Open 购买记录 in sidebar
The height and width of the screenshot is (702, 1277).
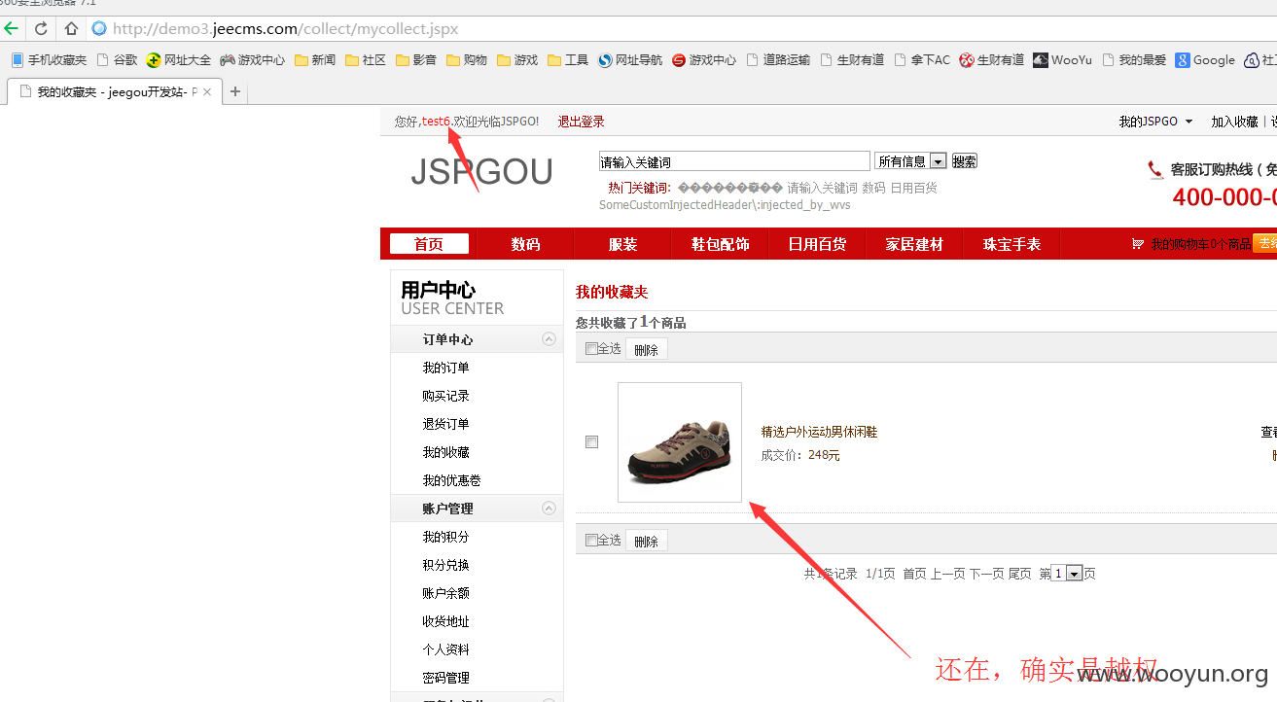point(446,396)
